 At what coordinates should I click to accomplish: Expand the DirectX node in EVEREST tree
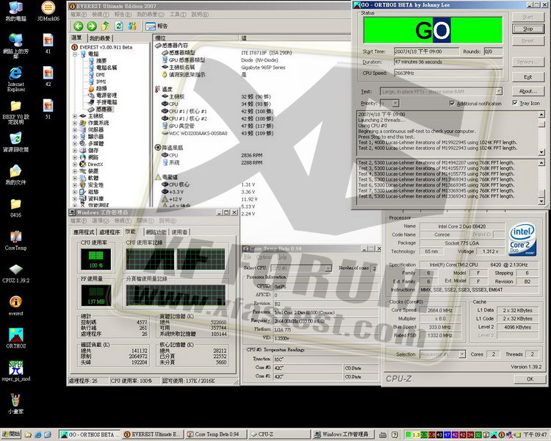[75, 164]
